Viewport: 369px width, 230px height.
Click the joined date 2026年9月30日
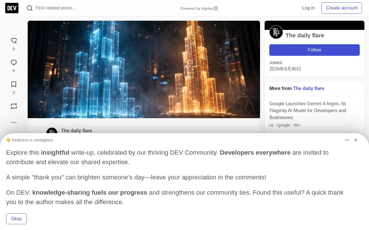[x=285, y=69]
